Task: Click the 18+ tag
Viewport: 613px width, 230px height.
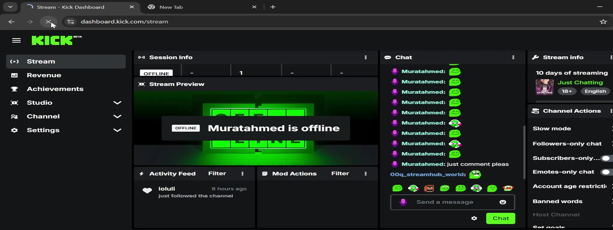Action: coord(567,91)
